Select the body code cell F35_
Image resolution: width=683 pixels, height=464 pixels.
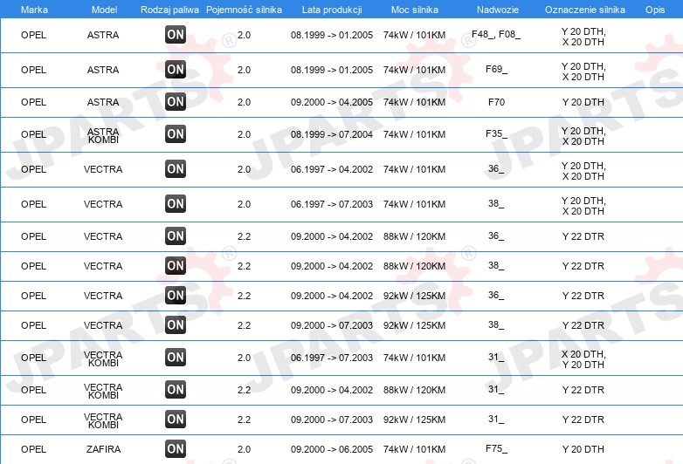click(497, 133)
